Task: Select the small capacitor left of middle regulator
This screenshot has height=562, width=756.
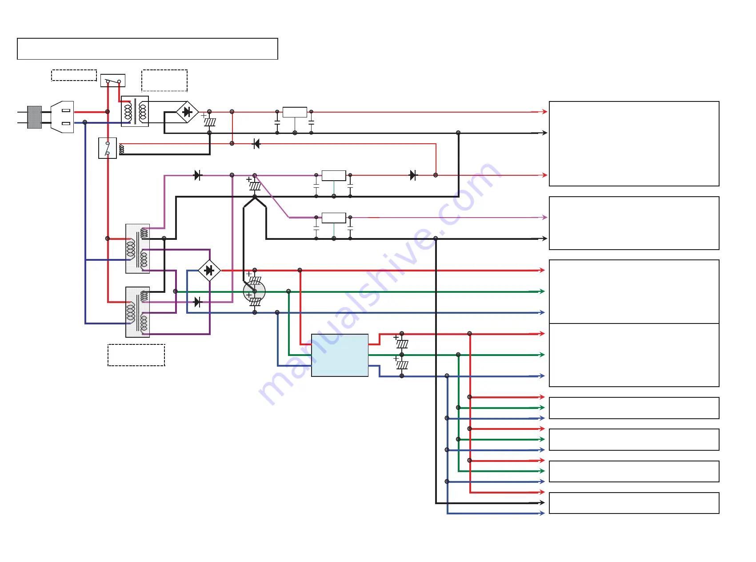Action: coord(316,185)
